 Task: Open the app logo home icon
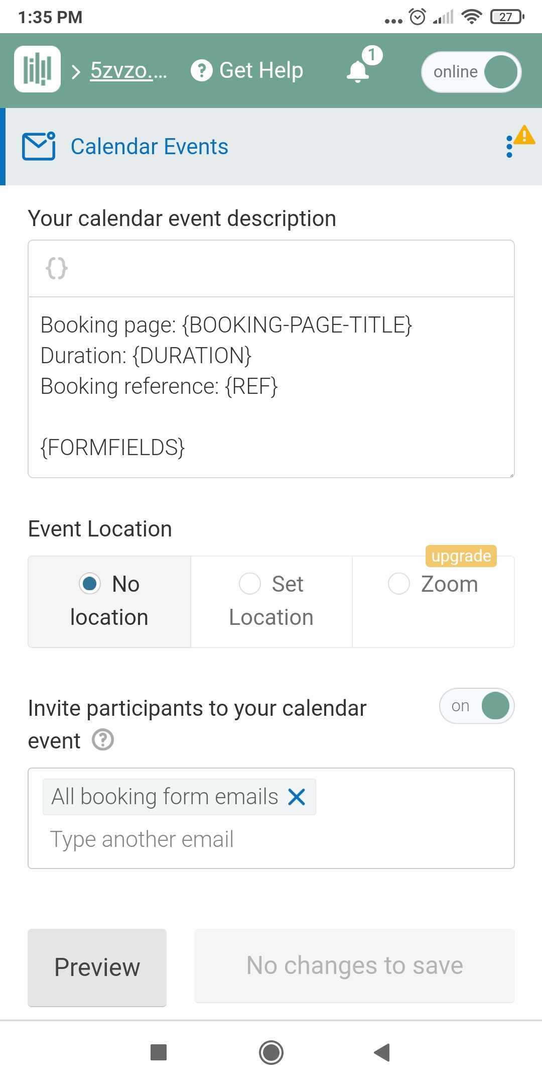click(x=37, y=69)
